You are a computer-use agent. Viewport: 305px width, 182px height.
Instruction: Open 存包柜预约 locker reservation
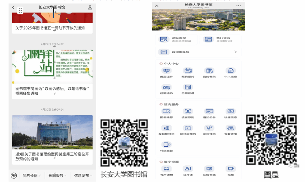(167, 128)
